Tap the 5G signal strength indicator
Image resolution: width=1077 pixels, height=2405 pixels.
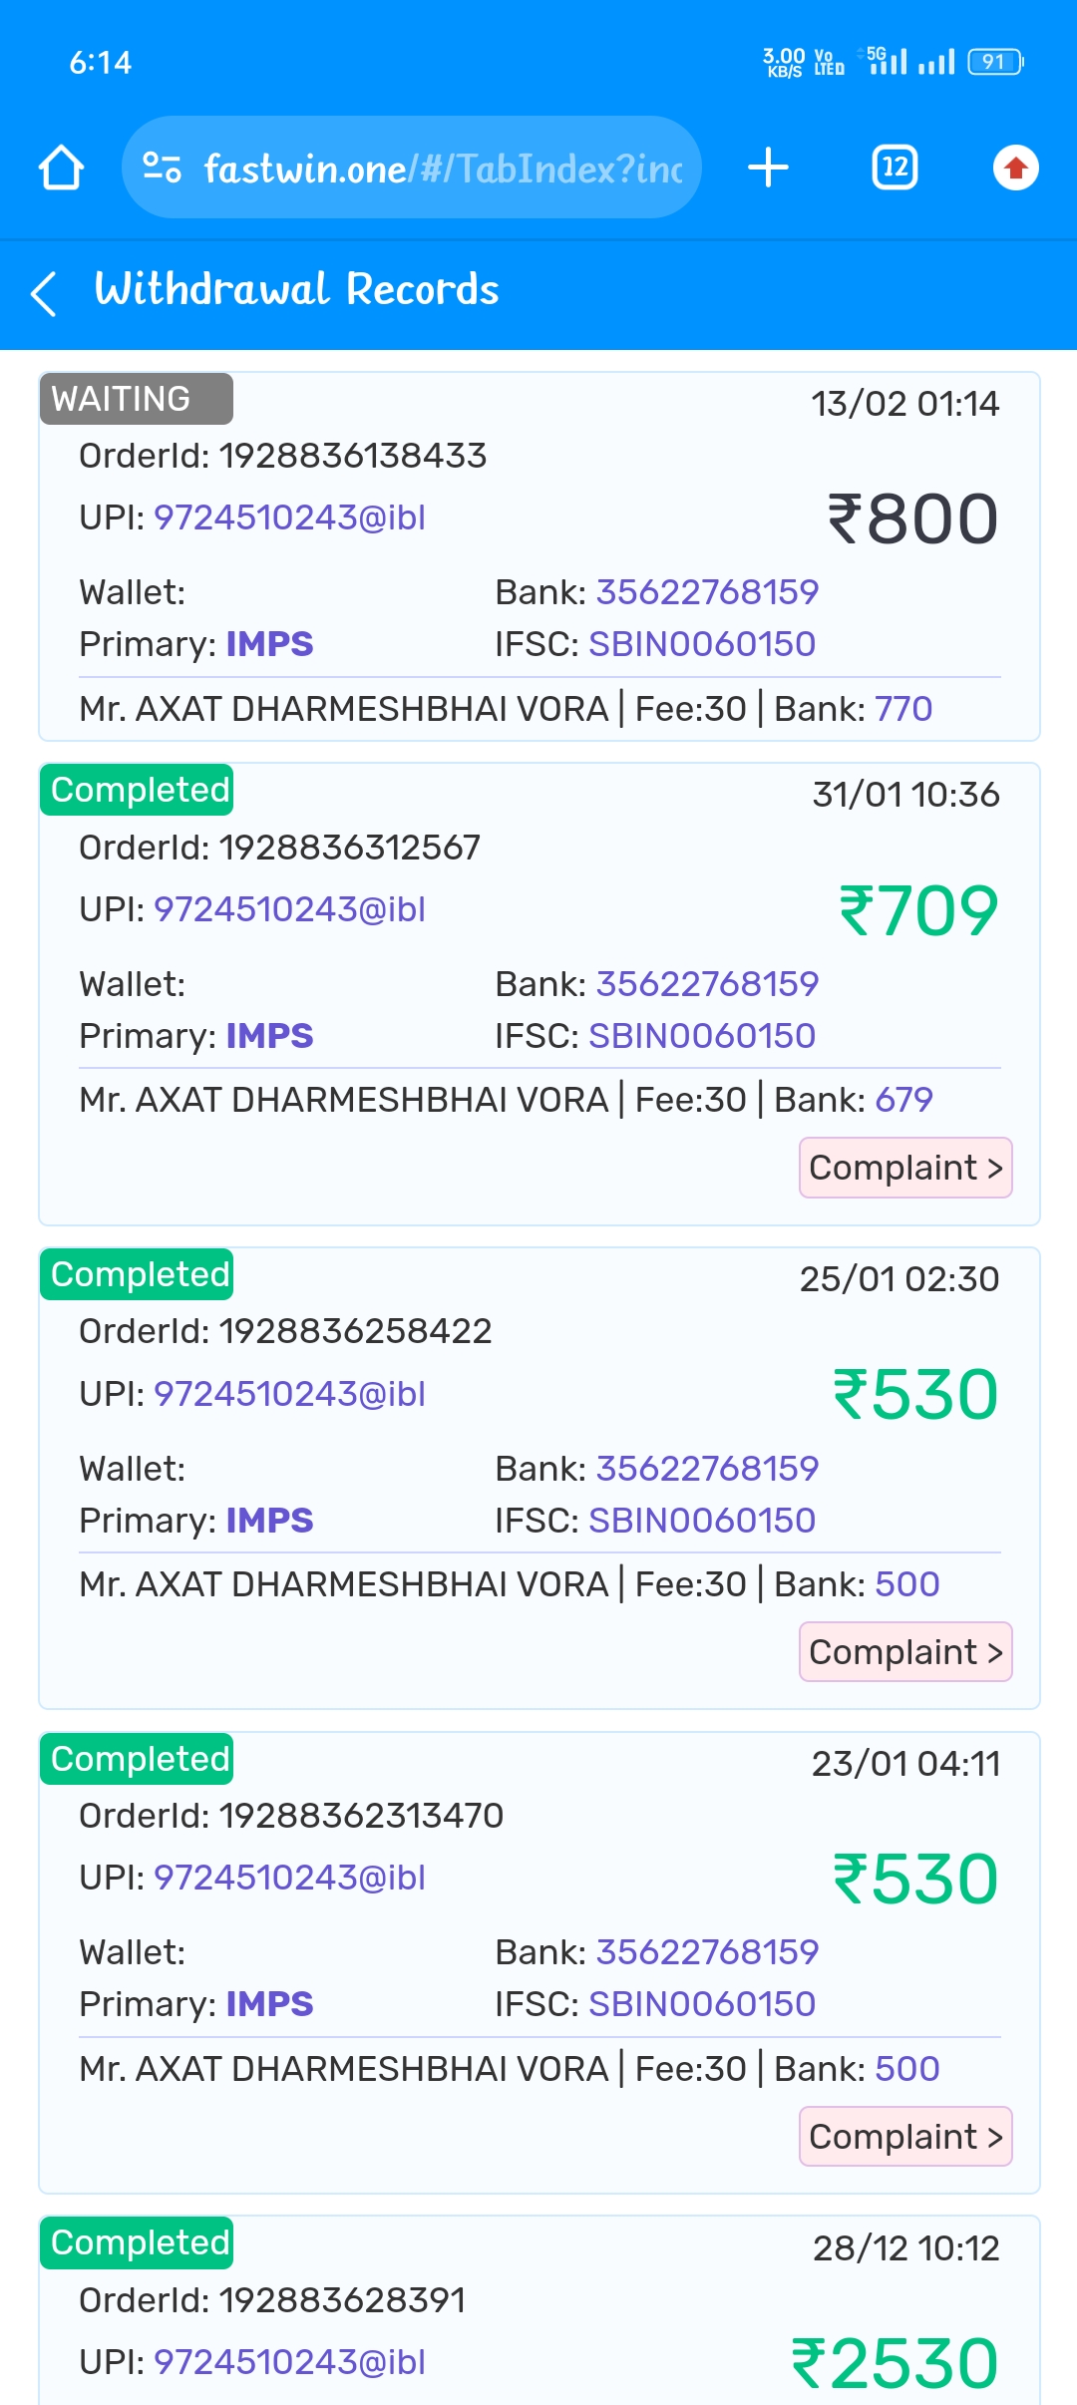(x=887, y=62)
